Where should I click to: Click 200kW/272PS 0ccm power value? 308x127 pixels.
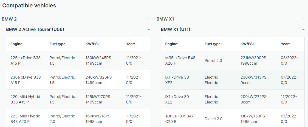tap(254, 99)
